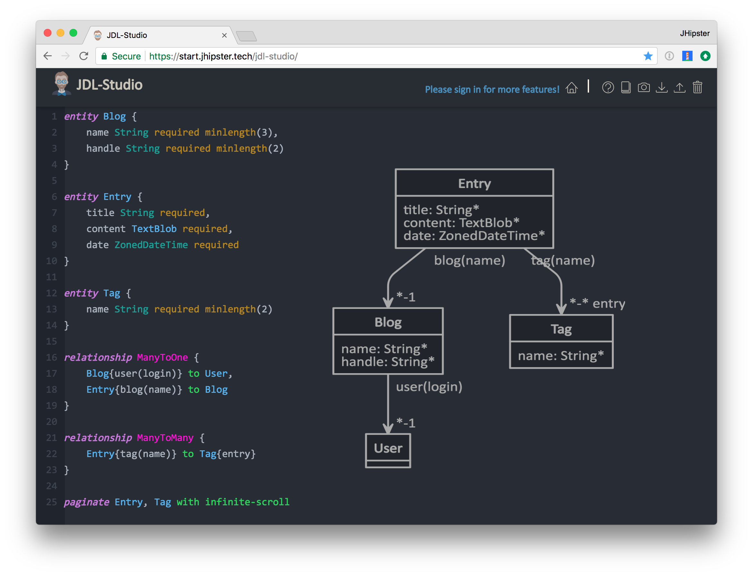Bookmark page with the star icon

coord(648,56)
